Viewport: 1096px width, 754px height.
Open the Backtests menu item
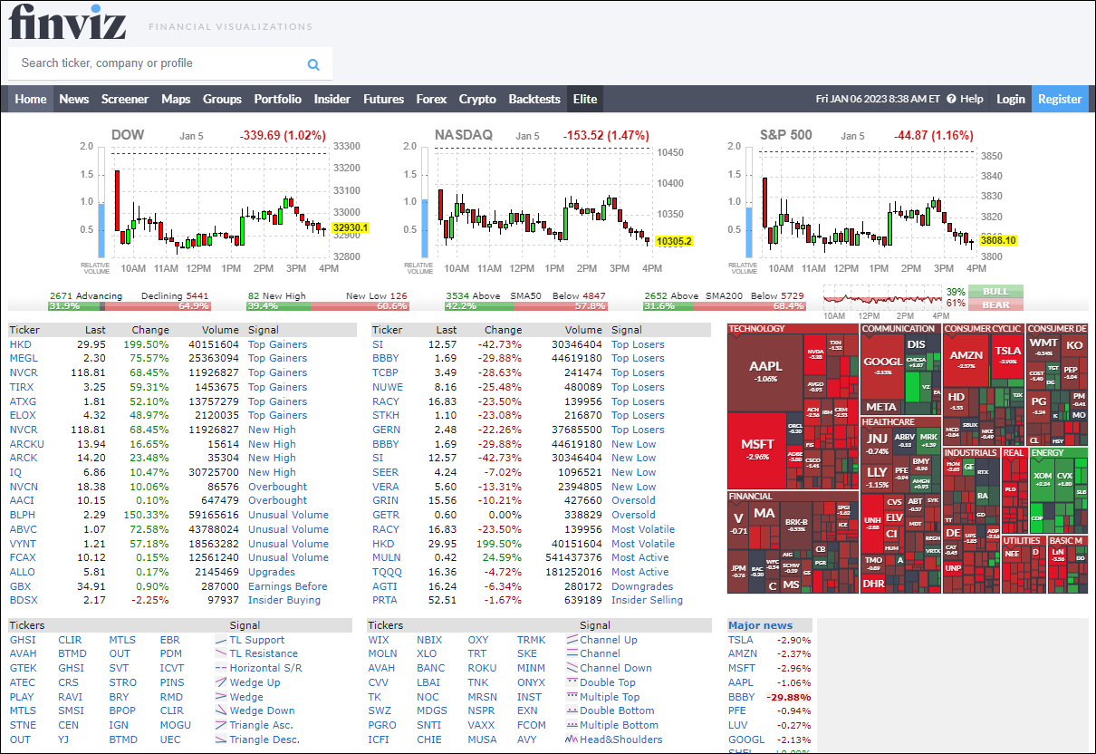pos(534,99)
